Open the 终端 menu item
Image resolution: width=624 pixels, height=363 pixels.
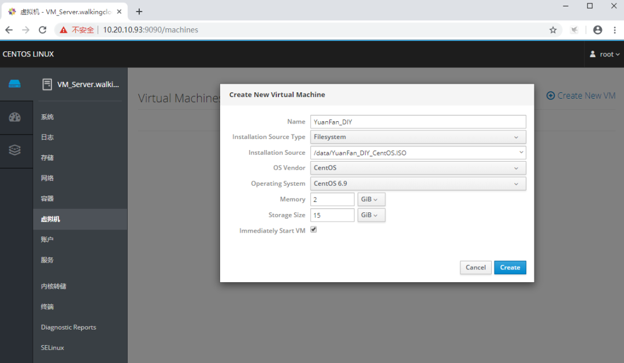80,306
